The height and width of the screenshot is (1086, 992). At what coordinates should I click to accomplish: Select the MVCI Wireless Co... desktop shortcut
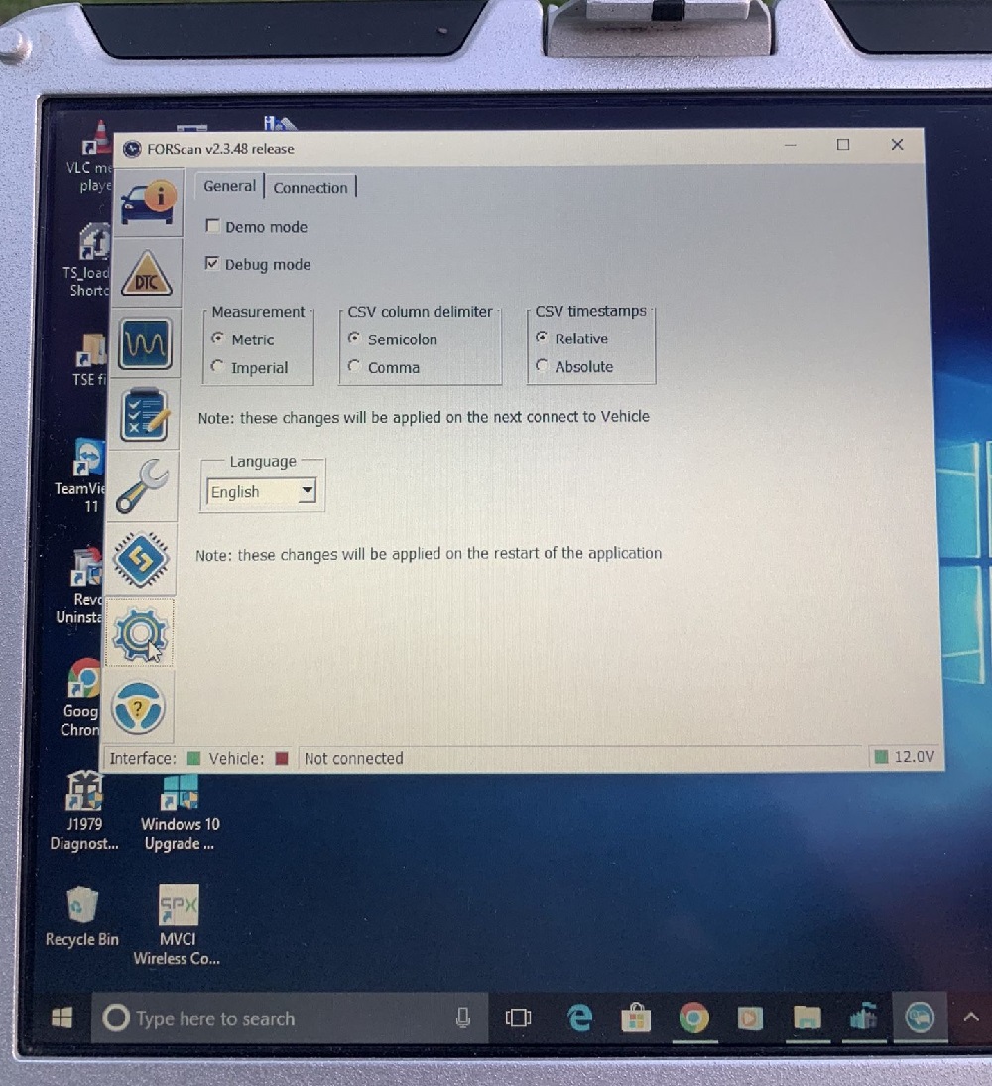click(x=178, y=924)
